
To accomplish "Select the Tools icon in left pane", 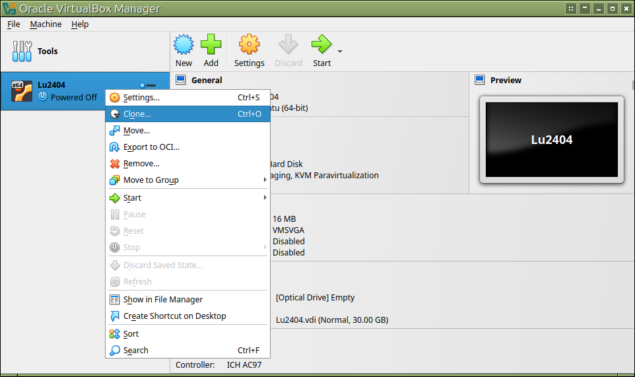I will pos(22,51).
